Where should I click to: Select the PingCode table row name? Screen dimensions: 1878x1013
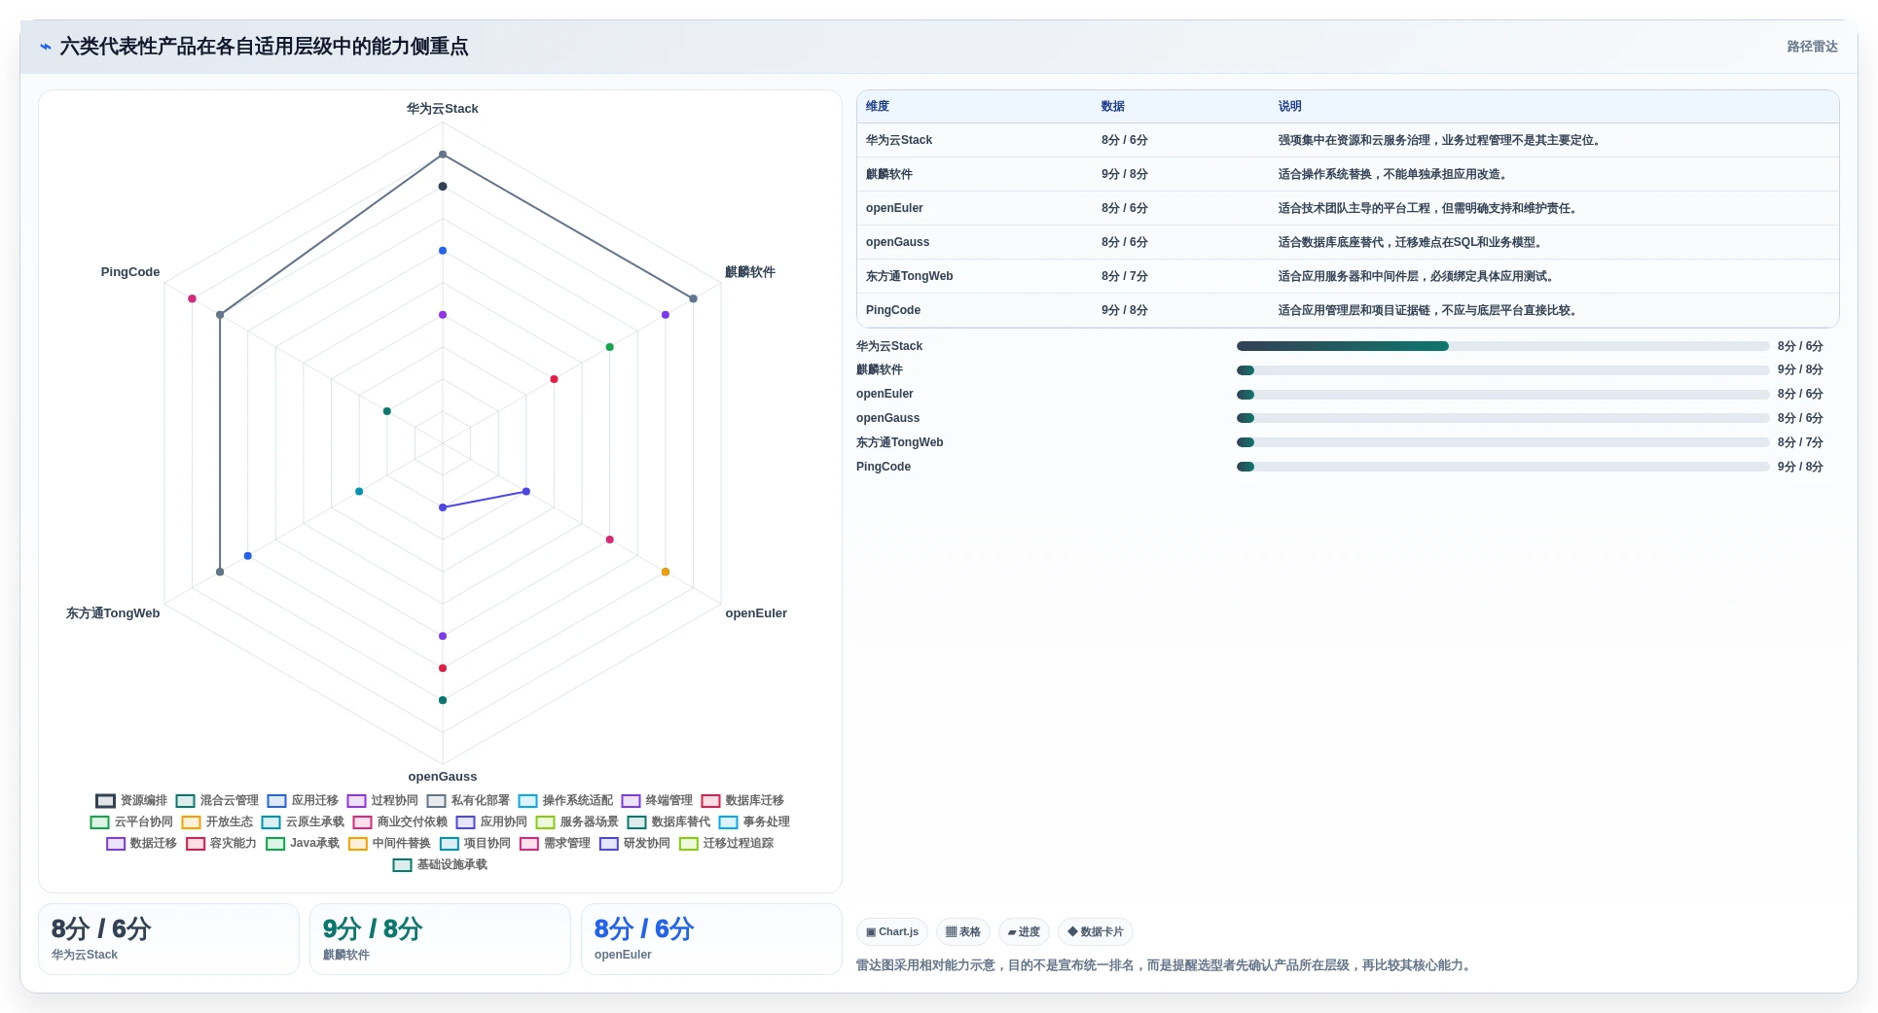[x=893, y=310]
